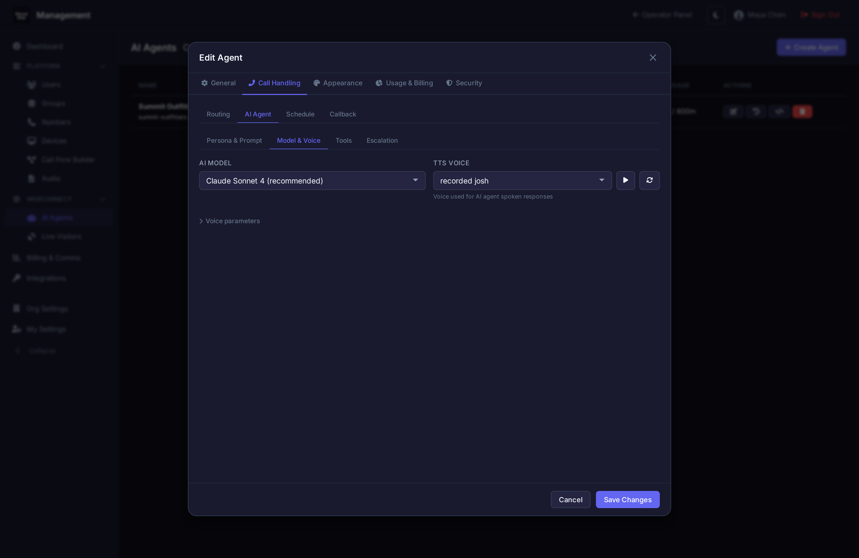Click Sign Out in top bar

point(820,15)
